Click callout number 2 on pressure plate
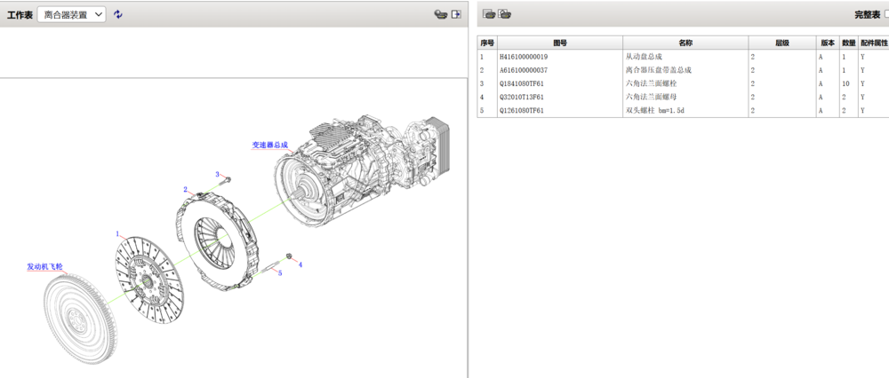Viewport: 889px width, 378px height. click(x=185, y=189)
